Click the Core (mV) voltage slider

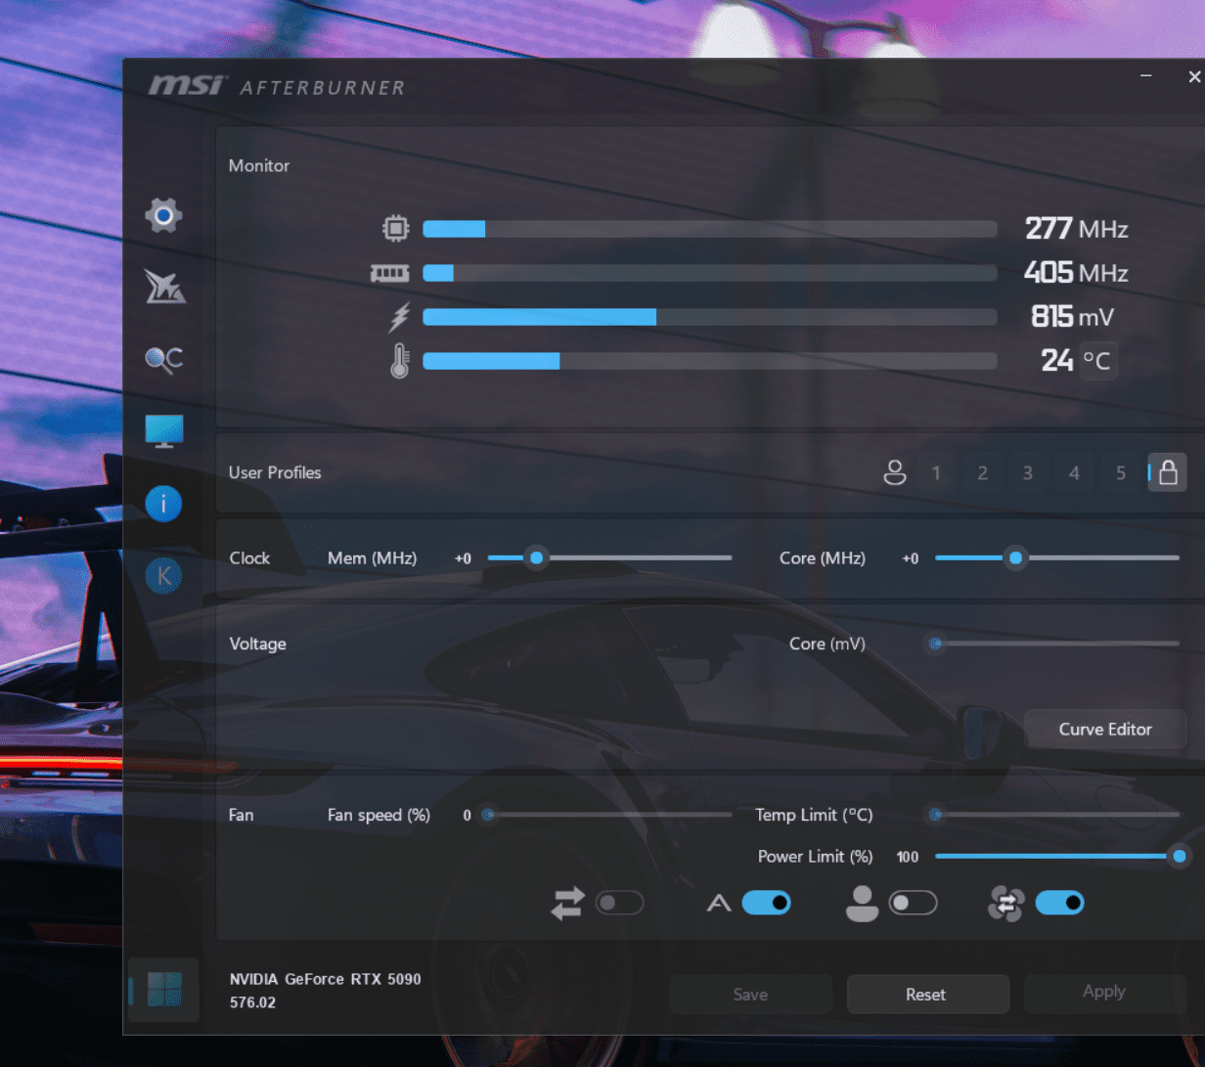1057,644
